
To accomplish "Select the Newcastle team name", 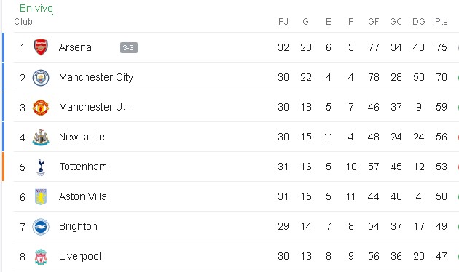I will click(82, 137).
